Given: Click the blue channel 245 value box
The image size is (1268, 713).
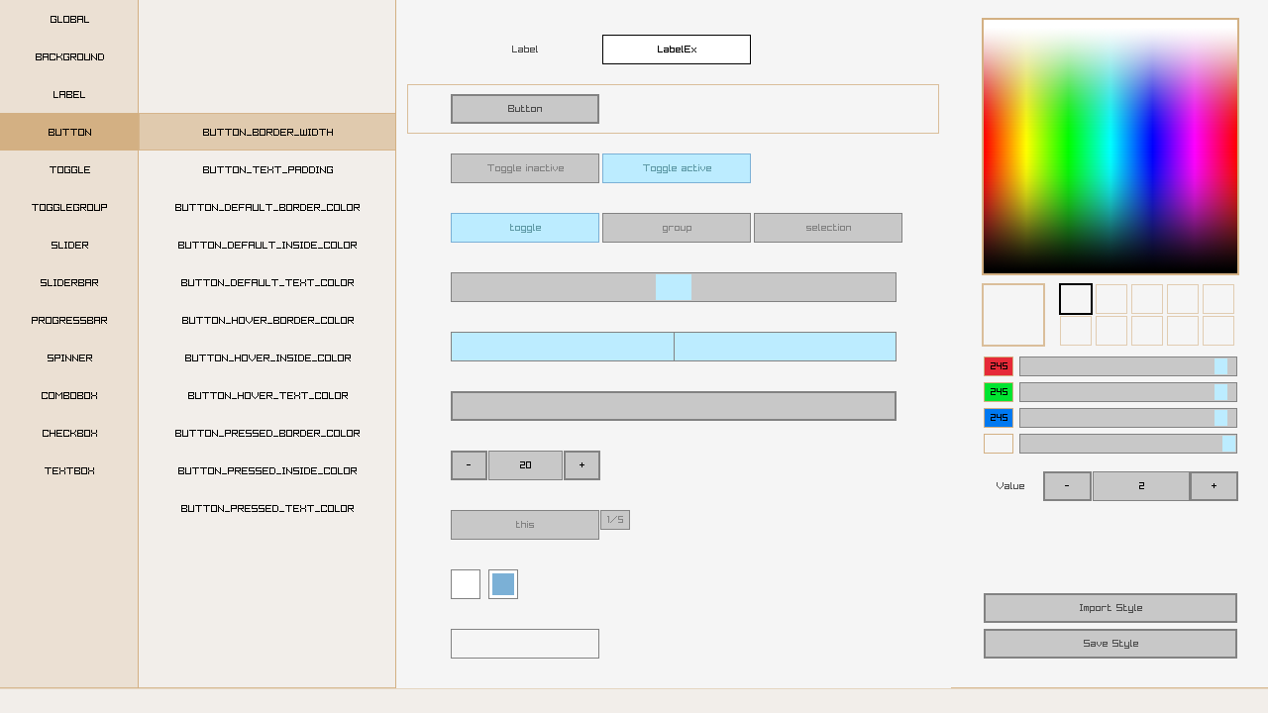Looking at the screenshot, I should coord(999,418).
